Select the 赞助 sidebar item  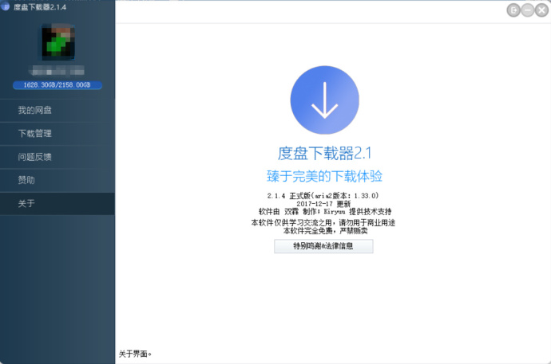(x=57, y=180)
